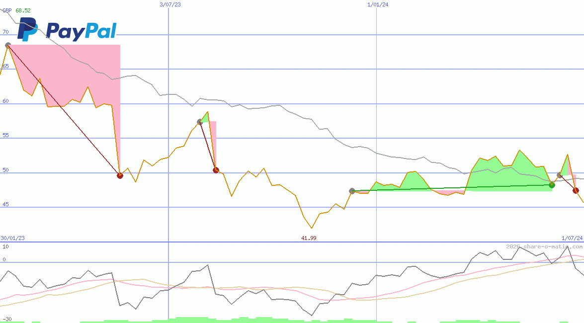This screenshot has height=323, width=584.
Task: Select the red marker at the far right
Action: tap(576, 190)
